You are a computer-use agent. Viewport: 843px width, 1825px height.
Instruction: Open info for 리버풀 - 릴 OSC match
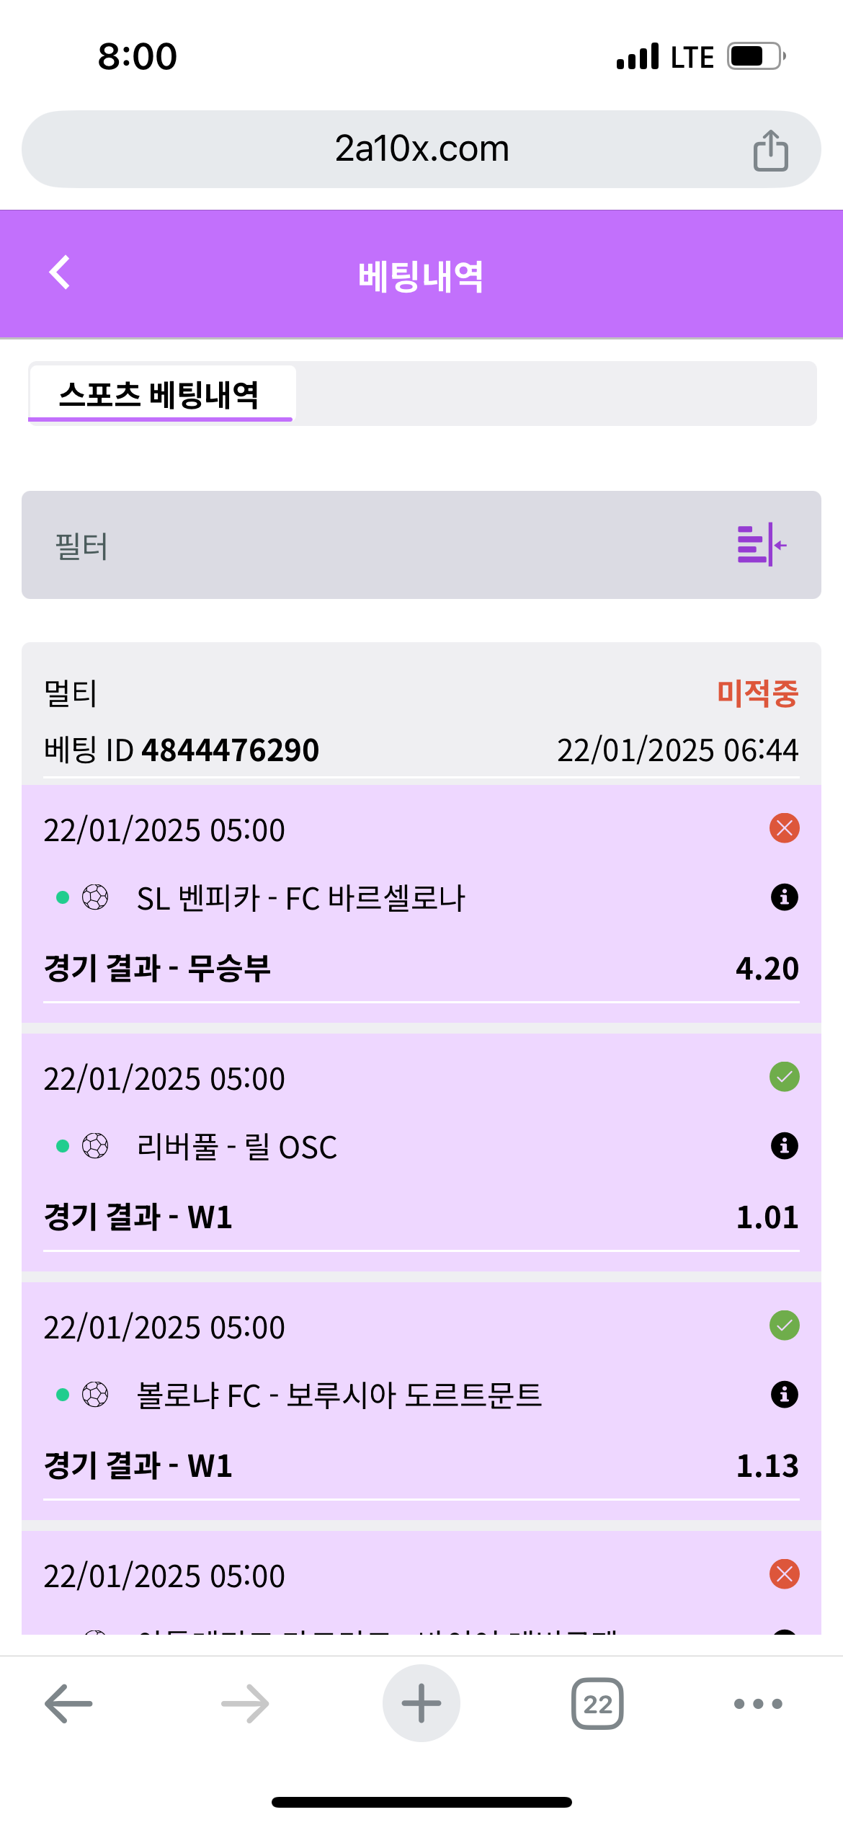click(784, 1146)
